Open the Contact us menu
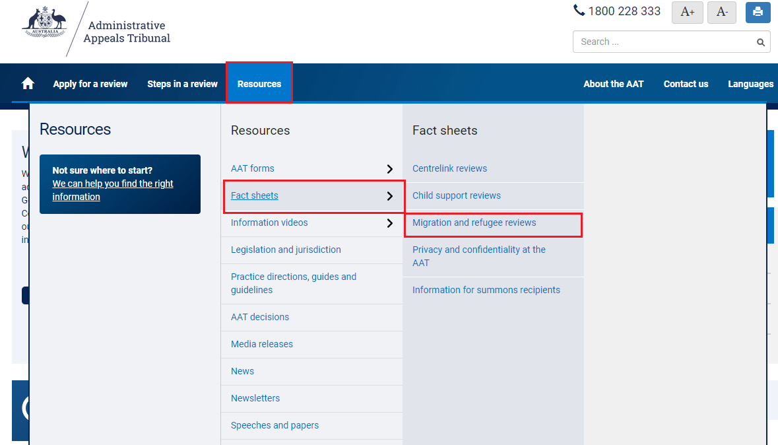778x445 pixels. tap(686, 84)
